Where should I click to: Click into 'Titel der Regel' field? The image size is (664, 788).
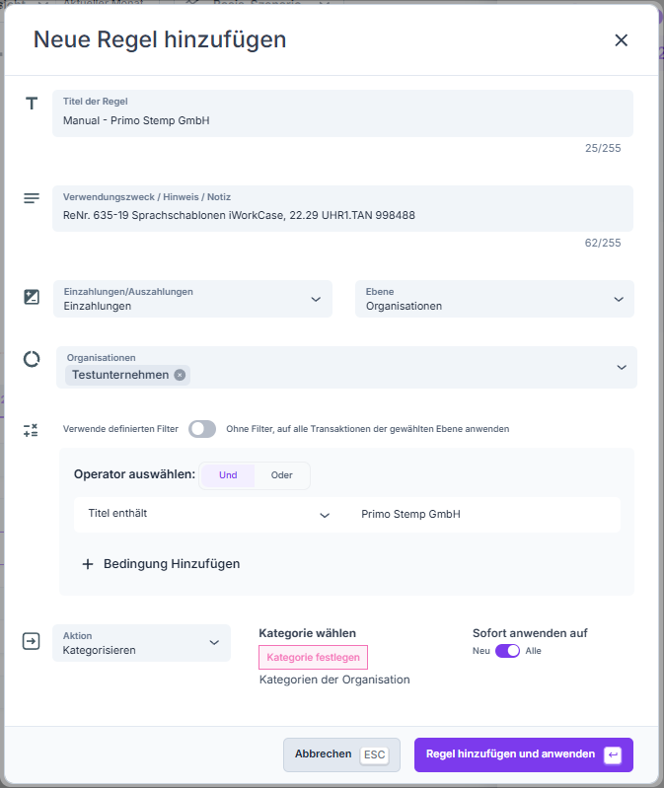coord(341,120)
